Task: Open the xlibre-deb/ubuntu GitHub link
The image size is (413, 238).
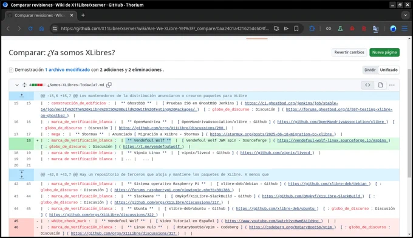Action: 276,208
